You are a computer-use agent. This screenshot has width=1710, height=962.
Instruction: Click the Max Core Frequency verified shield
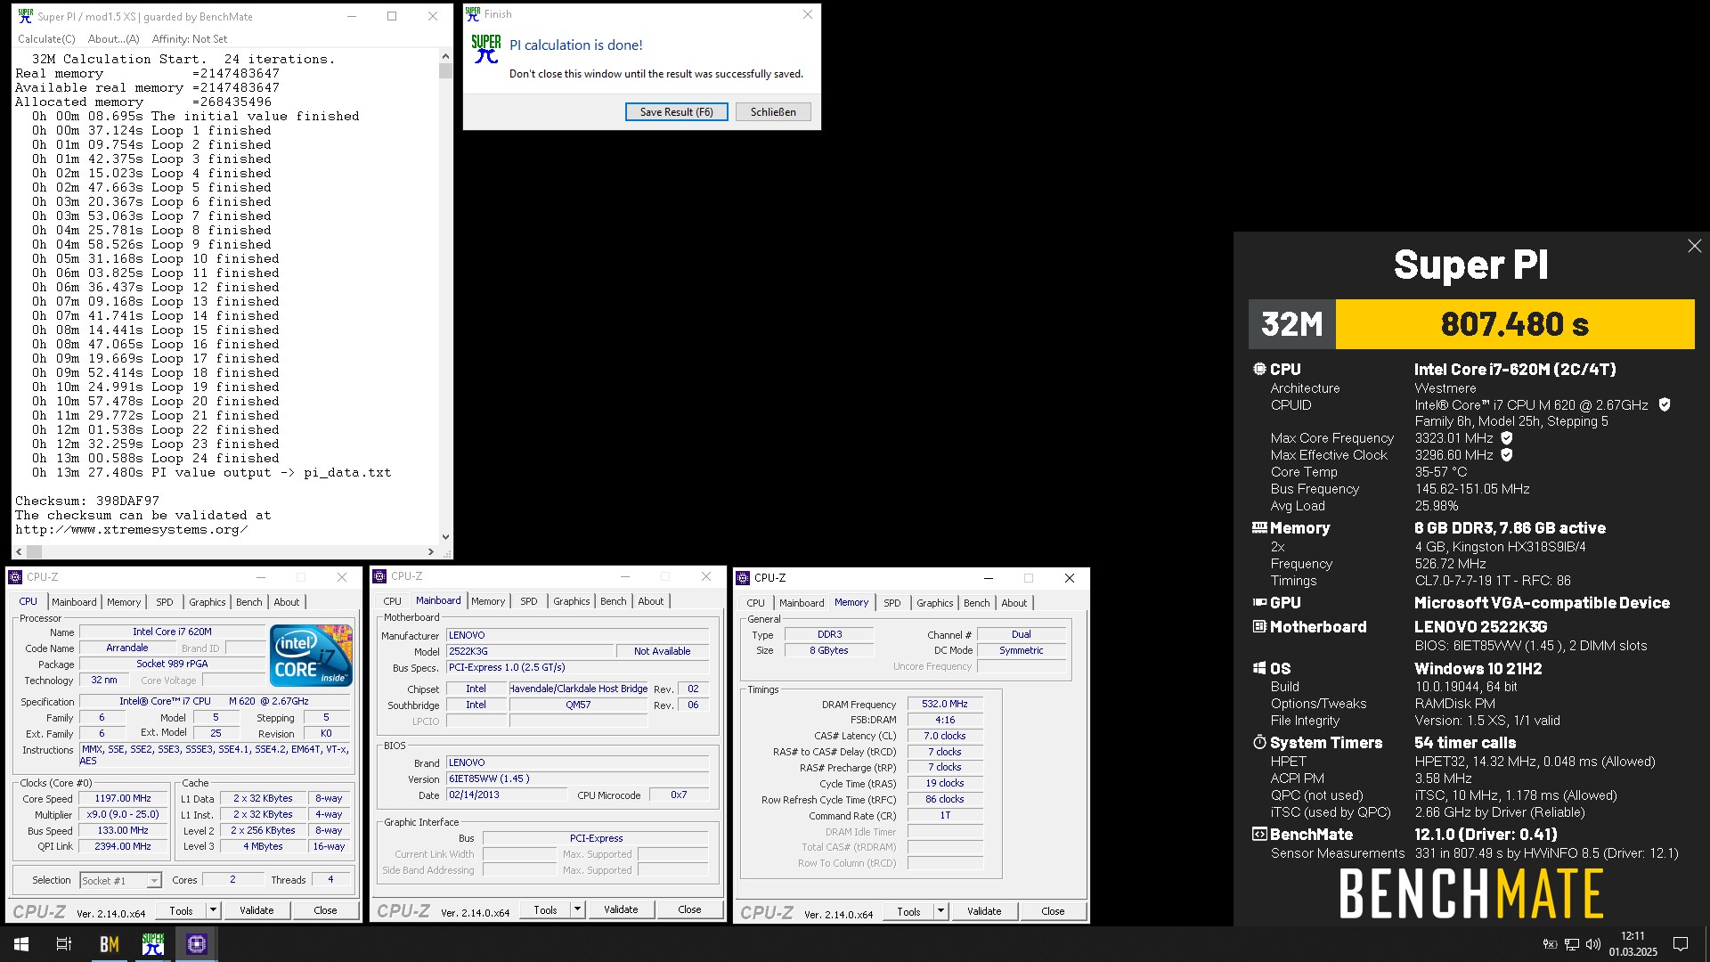[x=1506, y=438]
